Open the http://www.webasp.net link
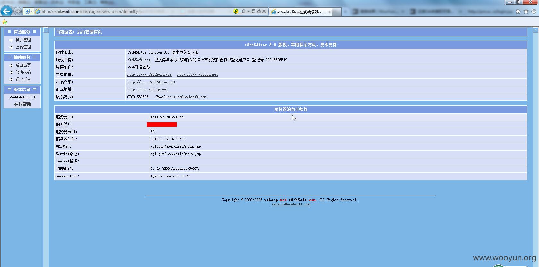This screenshot has width=539, height=267. (x=197, y=74)
